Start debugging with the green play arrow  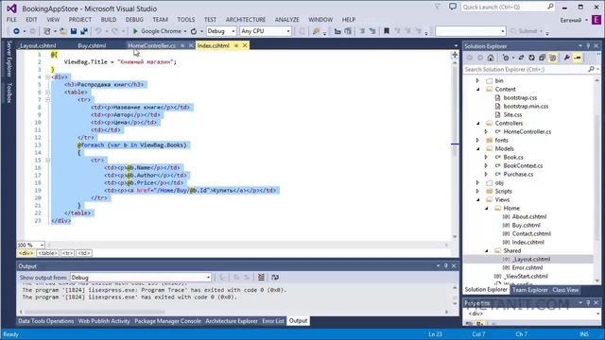pos(135,31)
